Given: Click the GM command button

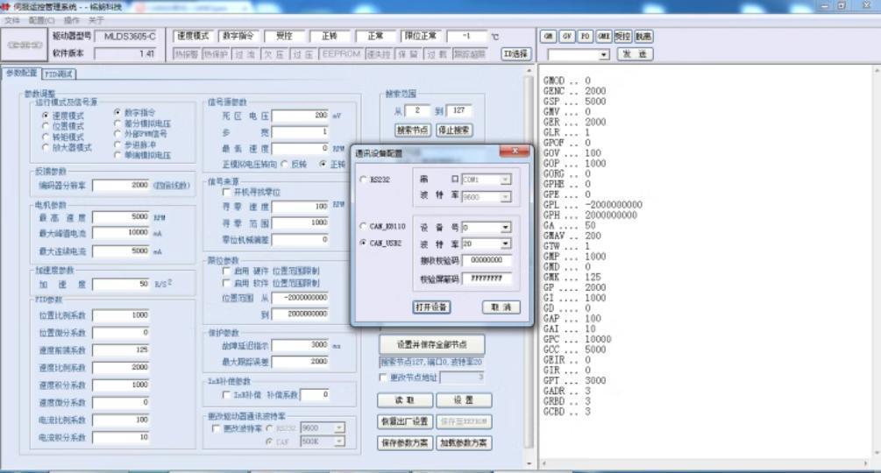Looking at the screenshot, I should pyautogui.click(x=548, y=37).
